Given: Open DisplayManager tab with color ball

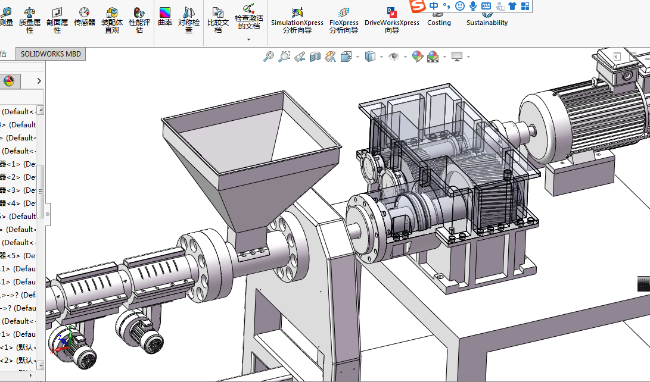Looking at the screenshot, I should pyautogui.click(x=9, y=81).
